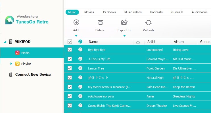
Task: Click the Export to share icon
Action: coord(124,22)
